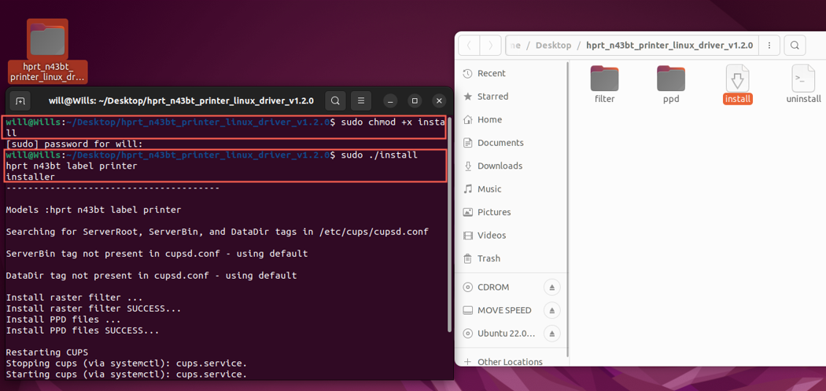
Task: Click 'DataDir tag not present' line
Action: click(151, 276)
